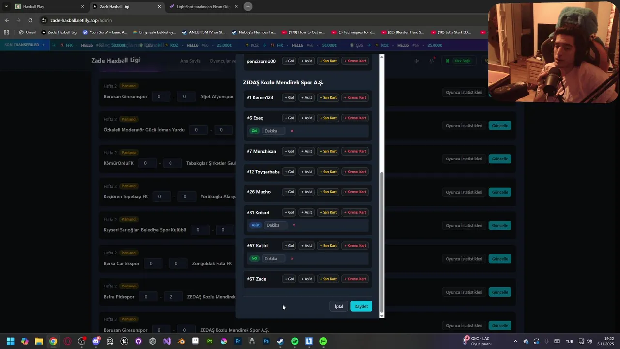The width and height of the screenshot is (620, 349).
Task: Open Adobe Fresco (Fr) from the taskbar
Action: pos(238,341)
